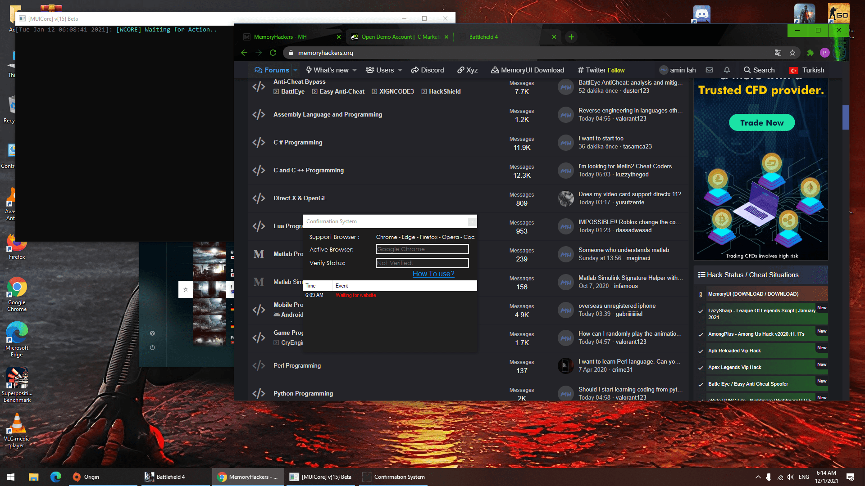Open the MemoryUI Download menu item
The image size is (865, 486).
[528, 70]
